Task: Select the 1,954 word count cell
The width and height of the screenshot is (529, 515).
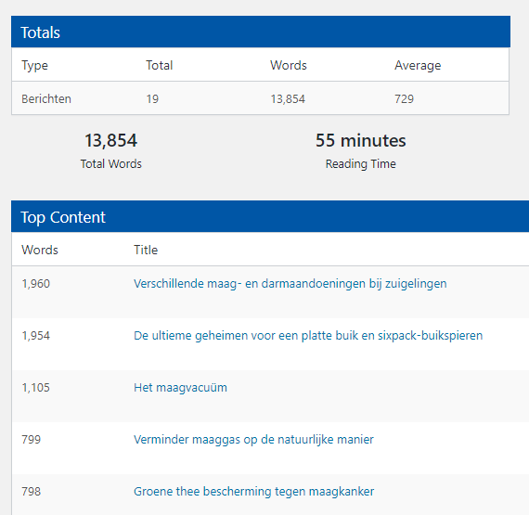Action: (x=36, y=336)
